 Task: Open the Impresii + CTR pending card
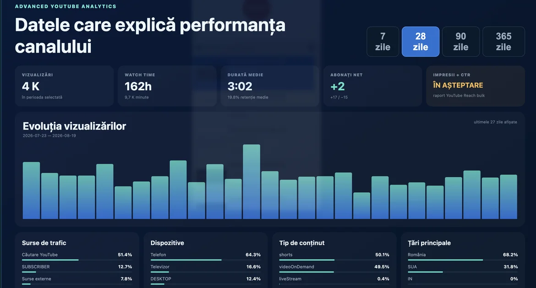pyautogui.click(x=476, y=86)
